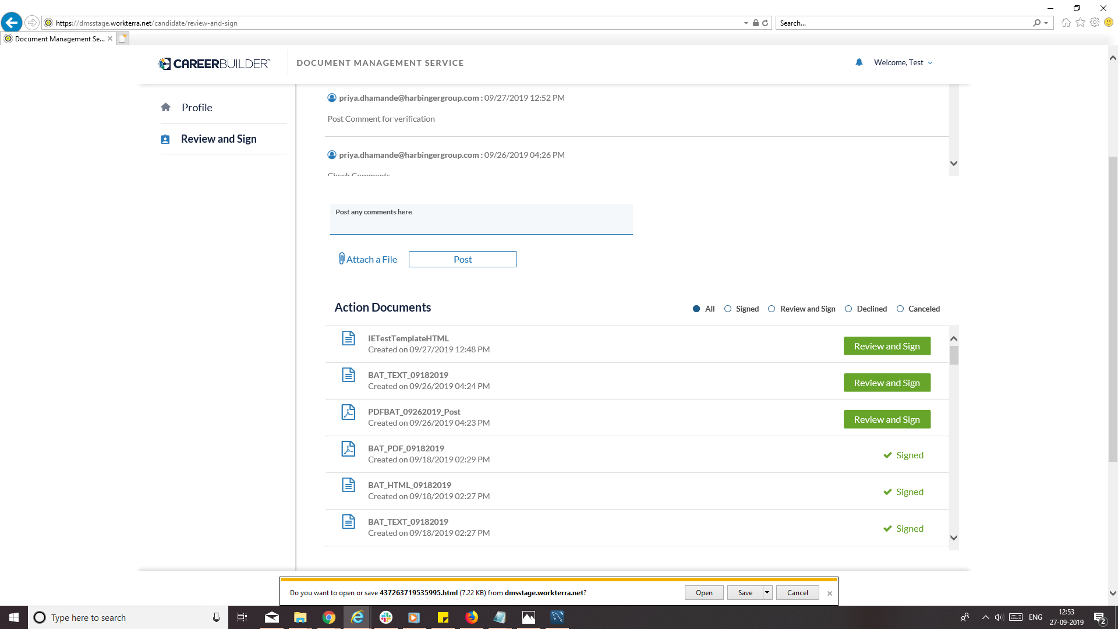Open Firefox from the taskbar
1118x629 pixels.
472,617
